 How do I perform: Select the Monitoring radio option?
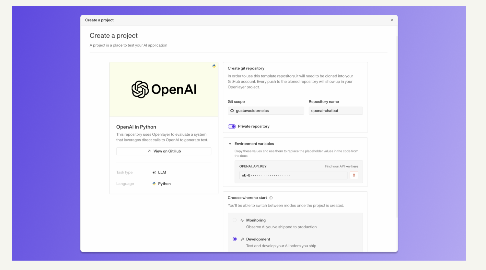click(x=235, y=220)
